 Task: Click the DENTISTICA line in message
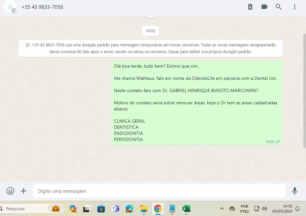click(x=126, y=127)
